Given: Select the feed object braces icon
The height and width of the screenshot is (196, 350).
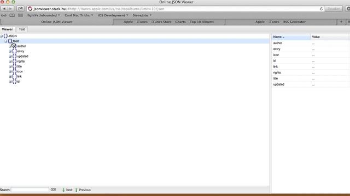Looking at the screenshot, I should pyautogui.click(x=10, y=41).
